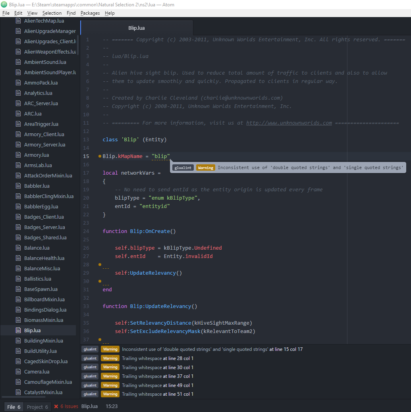411x412 pixels.
Task: Open BindingsDialog.lua in tree view
Action: tap(45, 310)
